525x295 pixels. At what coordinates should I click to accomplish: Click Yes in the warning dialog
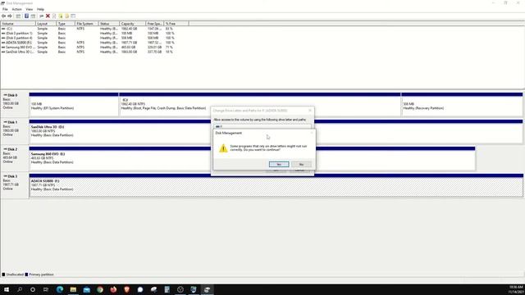point(279,164)
